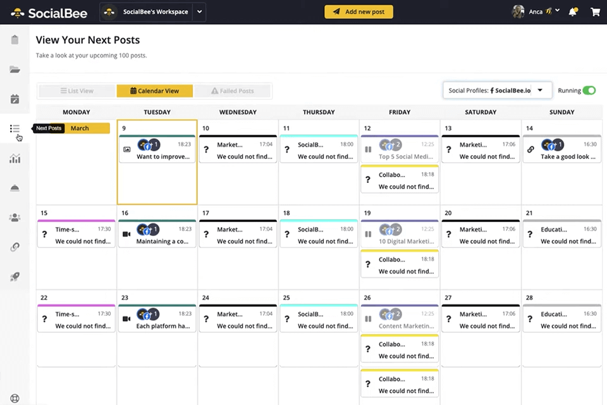The height and width of the screenshot is (405, 607).
Task: Expand the workspace dropdown arrow
Action: (199, 11)
